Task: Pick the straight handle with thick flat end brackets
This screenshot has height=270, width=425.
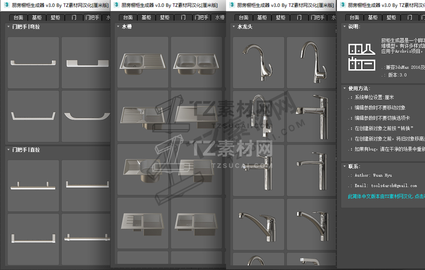Action: tap(33, 239)
